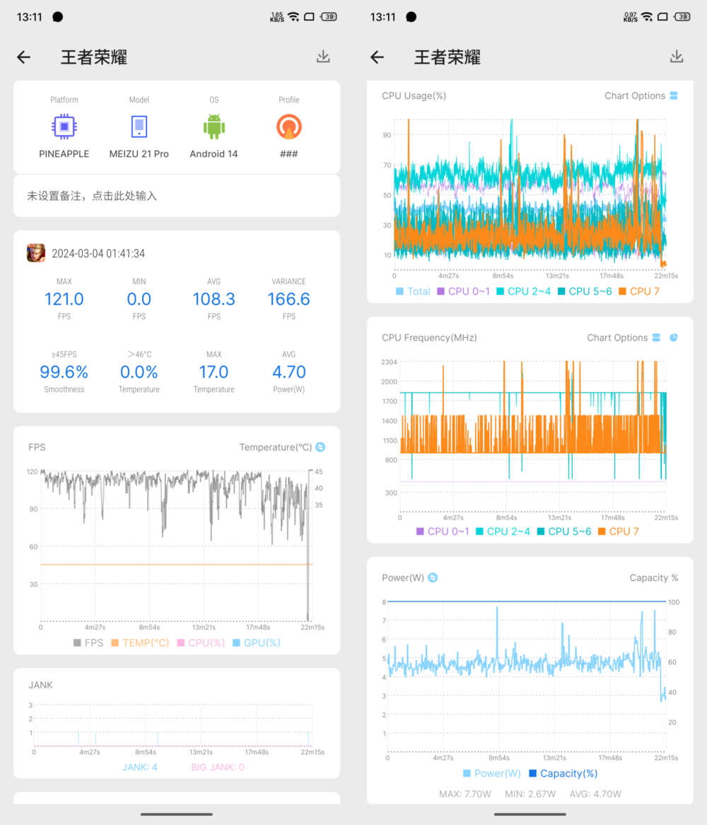This screenshot has width=707, height=825.
Task: Tap Wi-Fi icon in right status bar
Action: (x=648, y=17)
